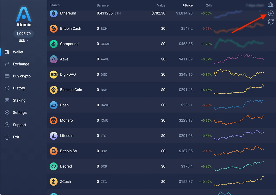The width and height of the screenshot is (276, 195).
Task: Click the Staking coins icon
Action: [7, 100]
